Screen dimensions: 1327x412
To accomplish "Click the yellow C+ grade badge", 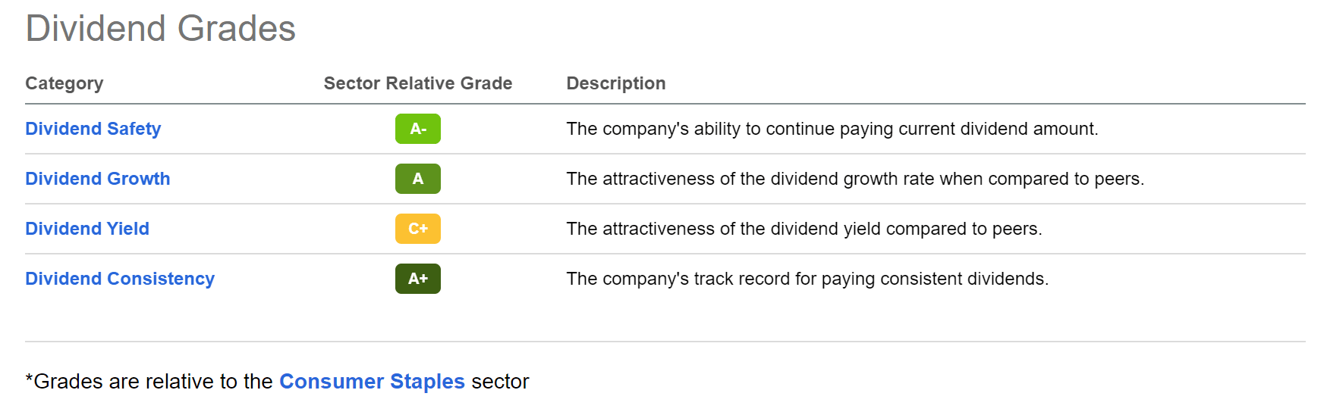I will click(417, 229).
